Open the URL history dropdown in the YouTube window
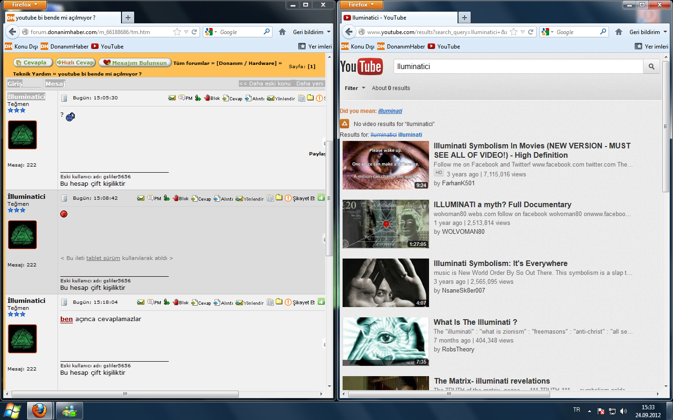 click(x=523, y=32)
